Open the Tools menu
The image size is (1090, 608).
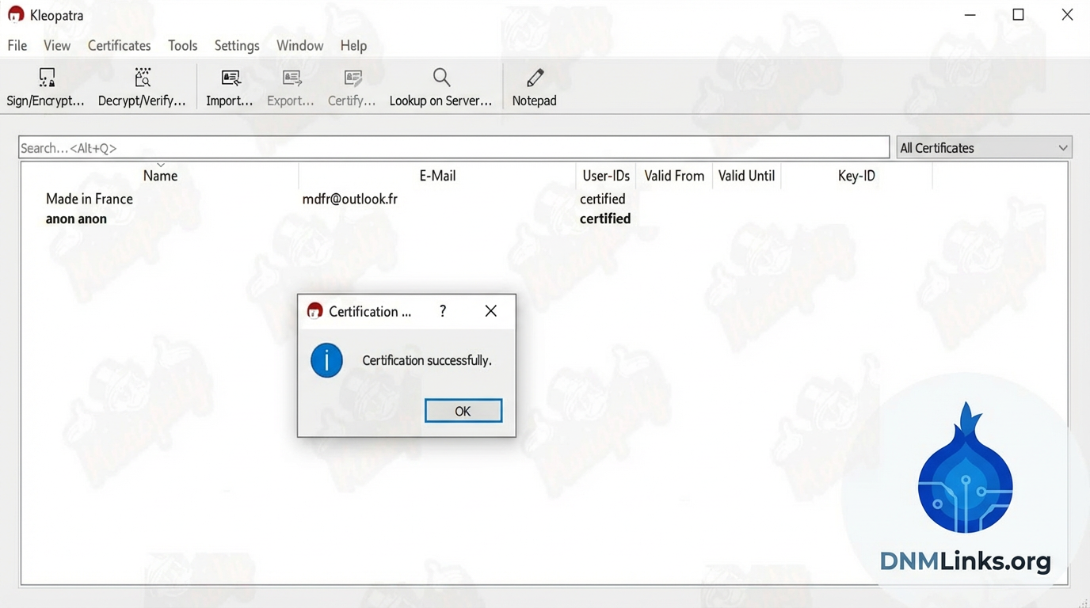[x=182, y=46]
